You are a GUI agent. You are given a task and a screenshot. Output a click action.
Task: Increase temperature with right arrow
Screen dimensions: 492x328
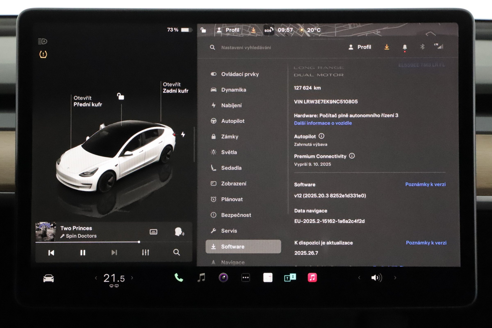(132, 278)
